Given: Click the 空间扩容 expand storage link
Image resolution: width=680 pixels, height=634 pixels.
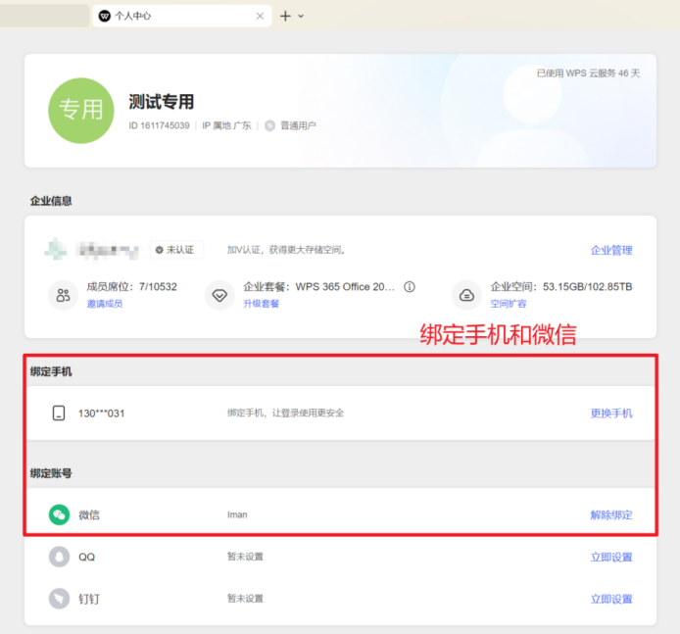Looking at the screenshot, I should click(x=509, y=304).
